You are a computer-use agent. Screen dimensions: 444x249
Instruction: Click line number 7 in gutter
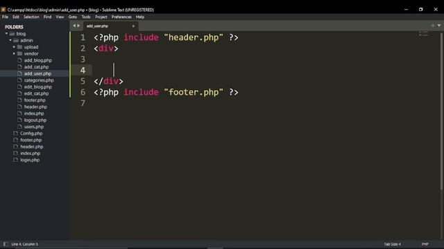[x=83, y=103]
